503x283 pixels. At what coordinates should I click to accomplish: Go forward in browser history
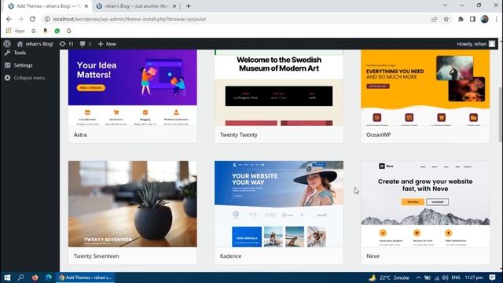(20, 19)
